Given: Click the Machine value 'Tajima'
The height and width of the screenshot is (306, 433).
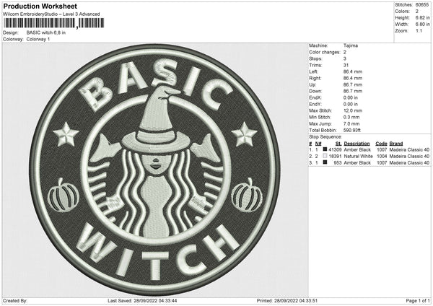Looking at the screenshot, I should [351, 45].
